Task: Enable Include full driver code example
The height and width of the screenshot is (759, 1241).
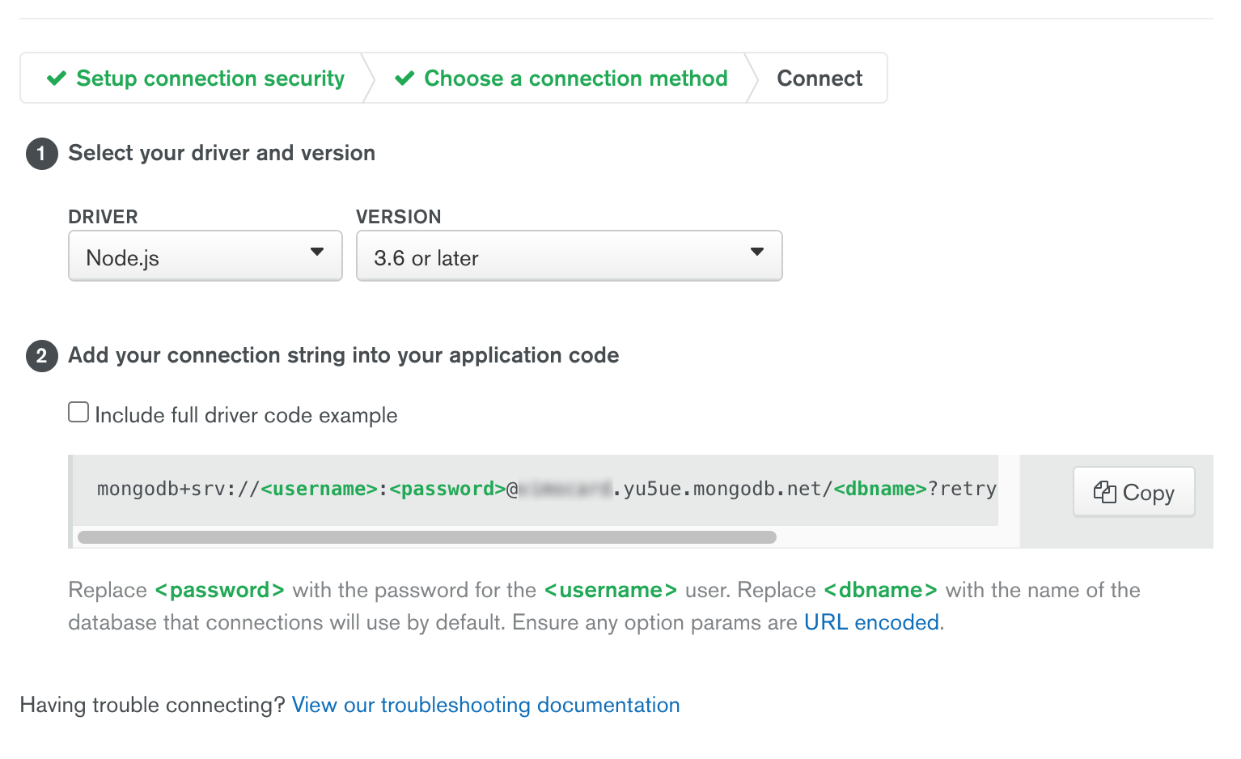Action: (78, 413)
